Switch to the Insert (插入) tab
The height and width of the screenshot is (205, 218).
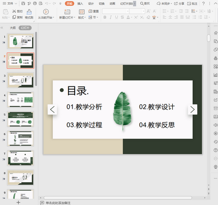80,3
